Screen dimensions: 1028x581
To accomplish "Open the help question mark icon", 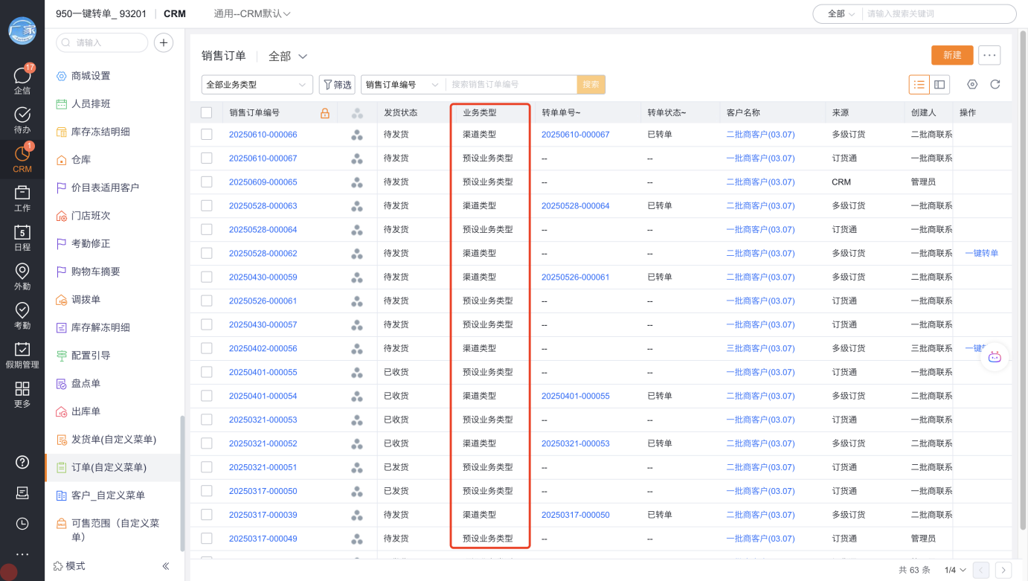I will click(x=22, y=462).
